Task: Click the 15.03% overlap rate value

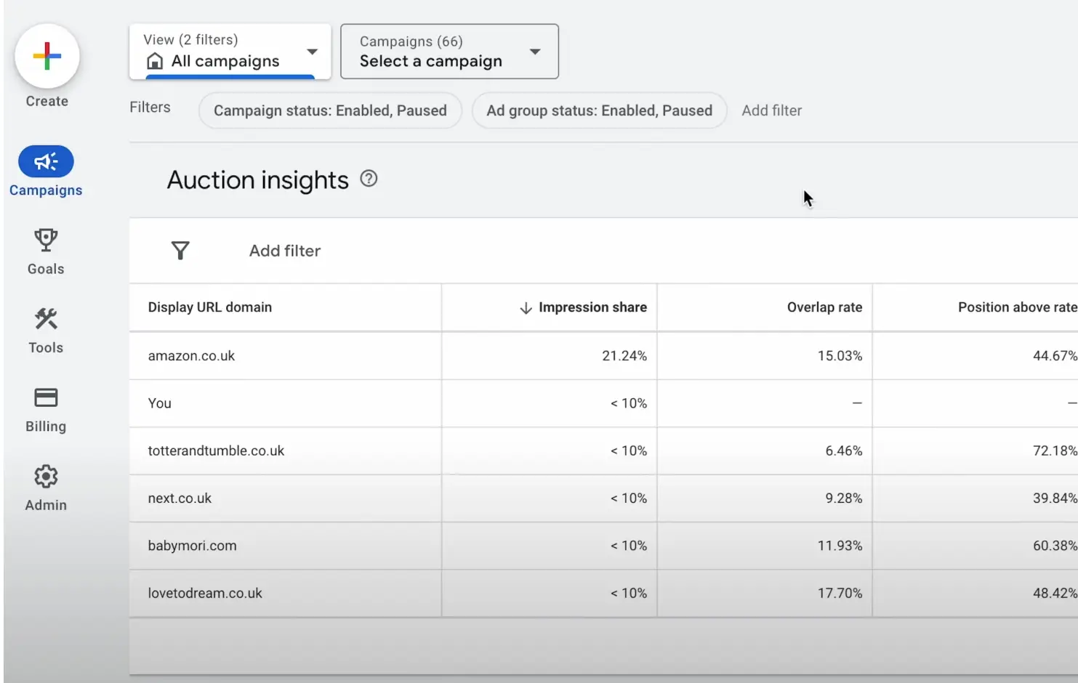Action: coord(840,356)
